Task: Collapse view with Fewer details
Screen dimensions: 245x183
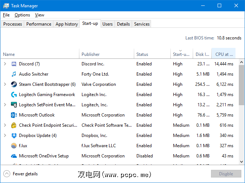Action: 20,174
